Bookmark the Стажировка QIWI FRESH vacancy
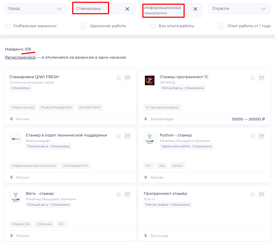 click(x=118, y=78)
